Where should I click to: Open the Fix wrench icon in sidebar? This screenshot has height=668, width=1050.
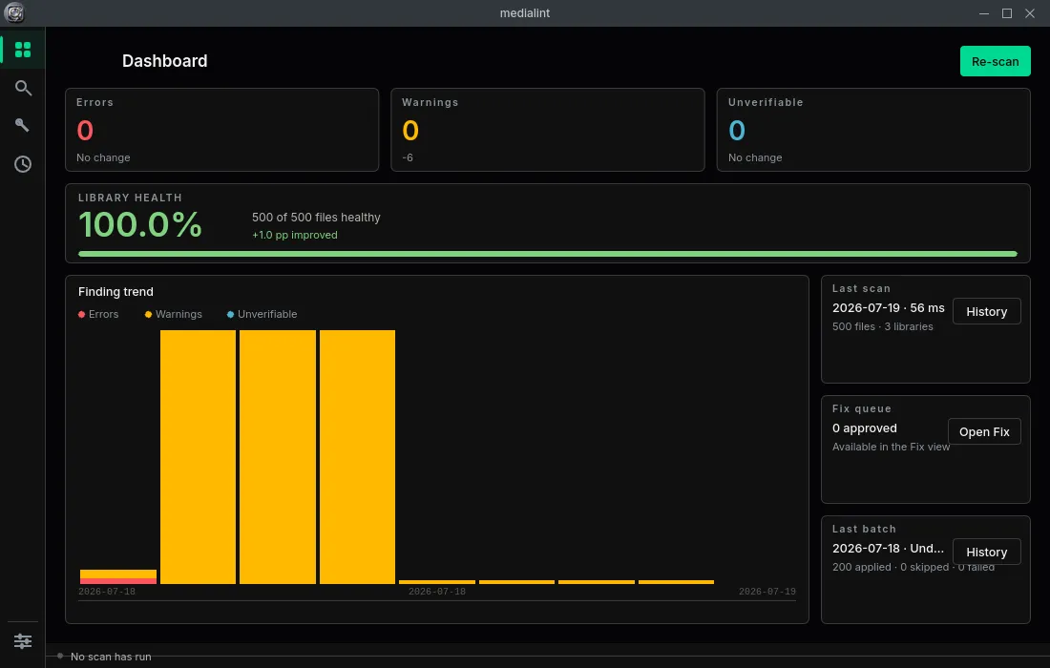23,125
